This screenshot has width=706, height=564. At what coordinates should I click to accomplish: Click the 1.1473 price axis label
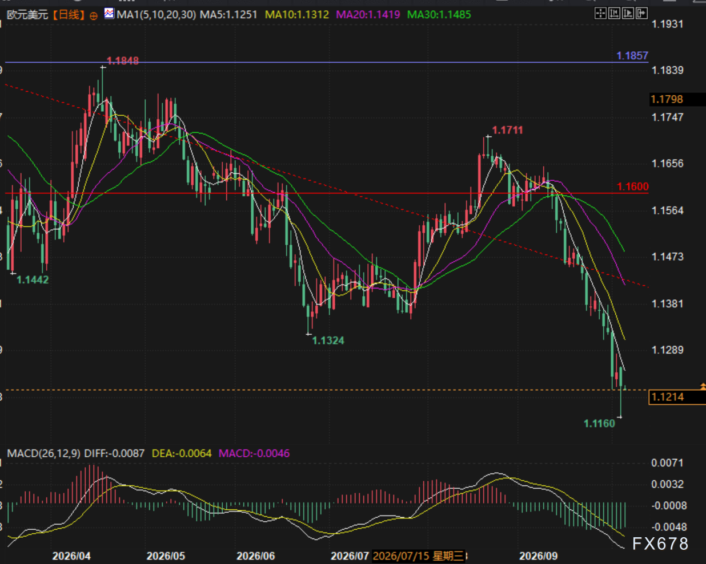coord(667,257)
